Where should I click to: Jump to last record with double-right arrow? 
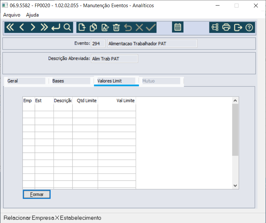[44, 28]
